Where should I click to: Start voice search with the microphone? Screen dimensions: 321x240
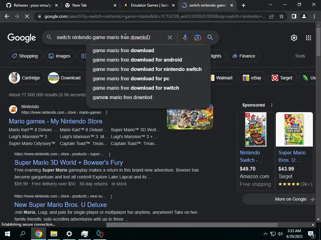(x=185, y=37)
